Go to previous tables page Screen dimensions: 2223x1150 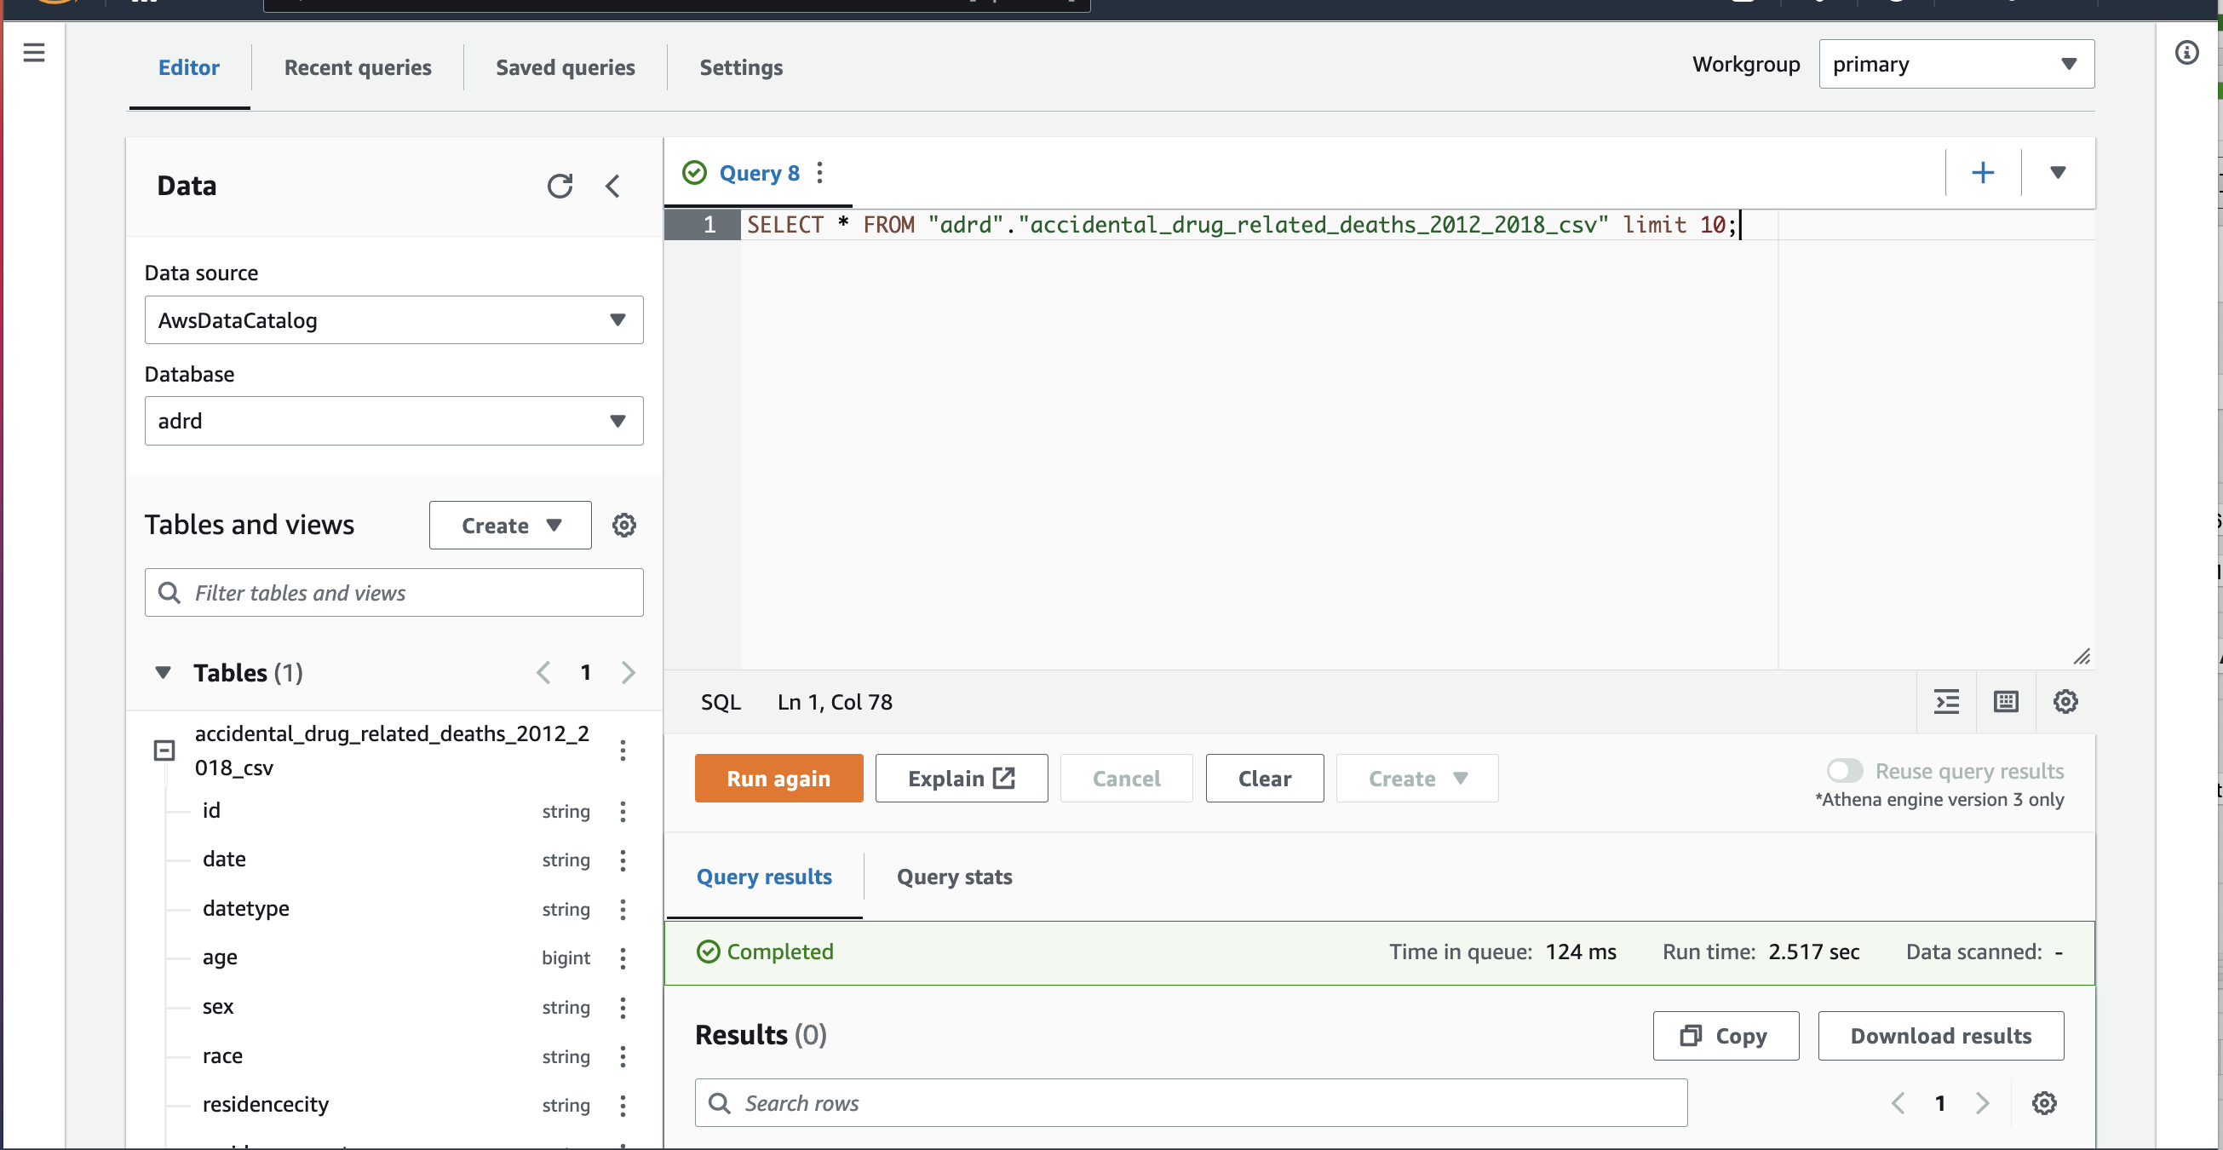543,673
